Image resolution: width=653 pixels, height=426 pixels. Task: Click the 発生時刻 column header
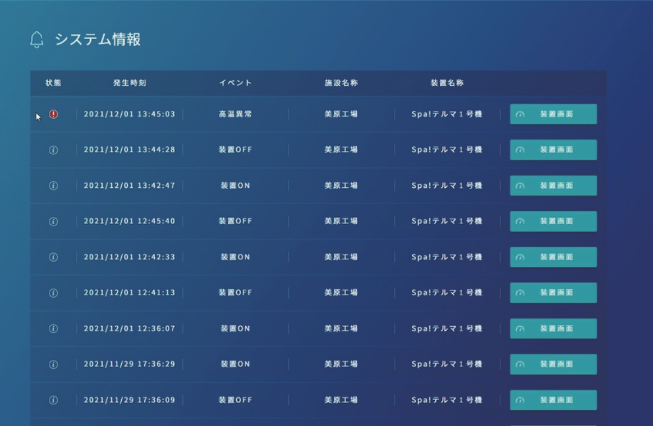(x=130, y=83)
